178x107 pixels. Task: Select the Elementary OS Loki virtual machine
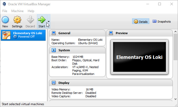click(23, 35)
